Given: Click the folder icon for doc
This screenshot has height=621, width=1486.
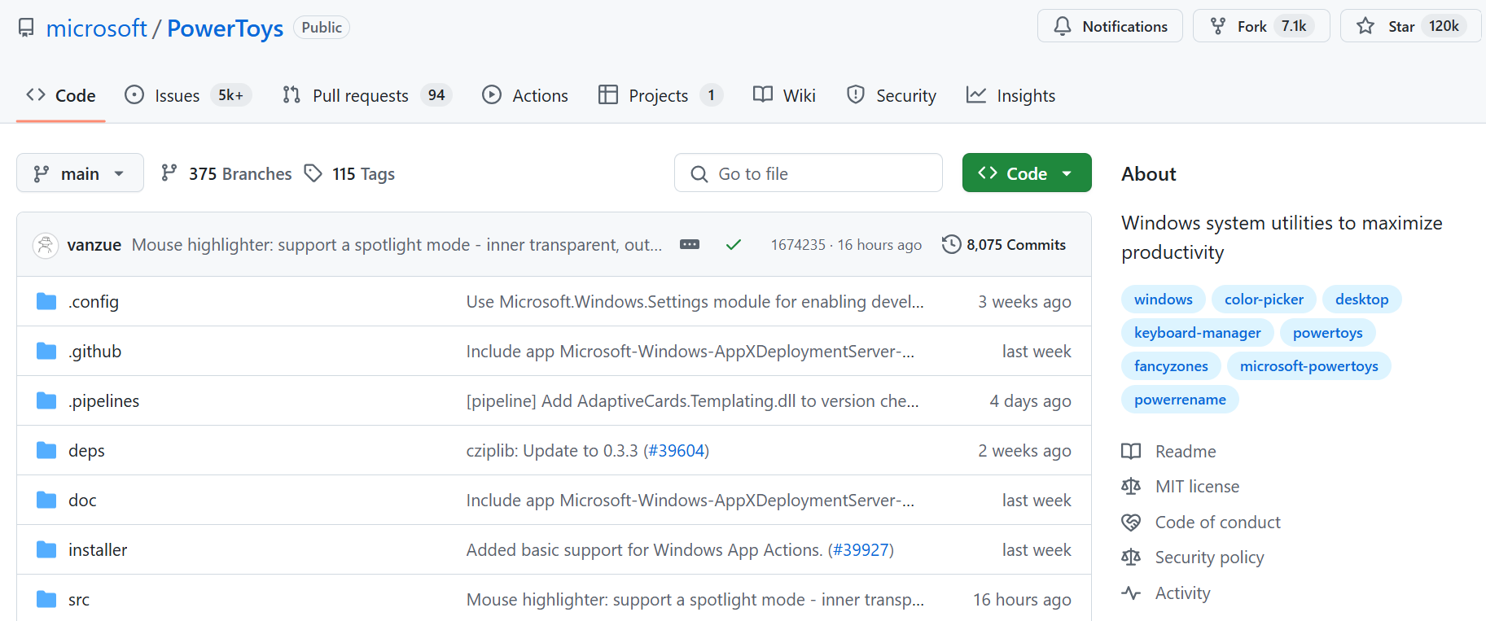Looking at the screenshot, I should tap(46, 501).
